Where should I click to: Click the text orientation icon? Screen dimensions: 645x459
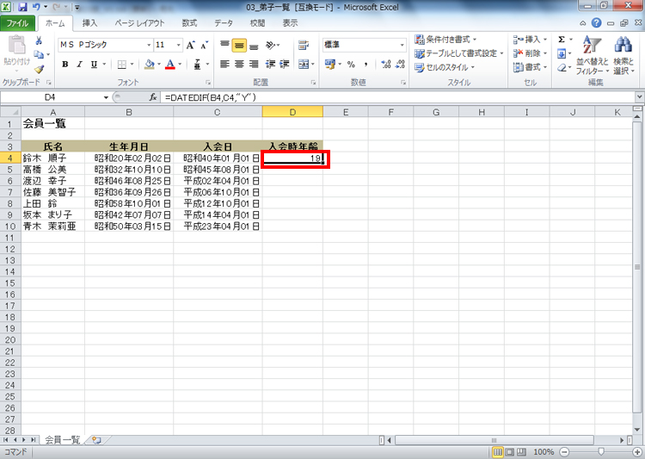tap(270, 45)
